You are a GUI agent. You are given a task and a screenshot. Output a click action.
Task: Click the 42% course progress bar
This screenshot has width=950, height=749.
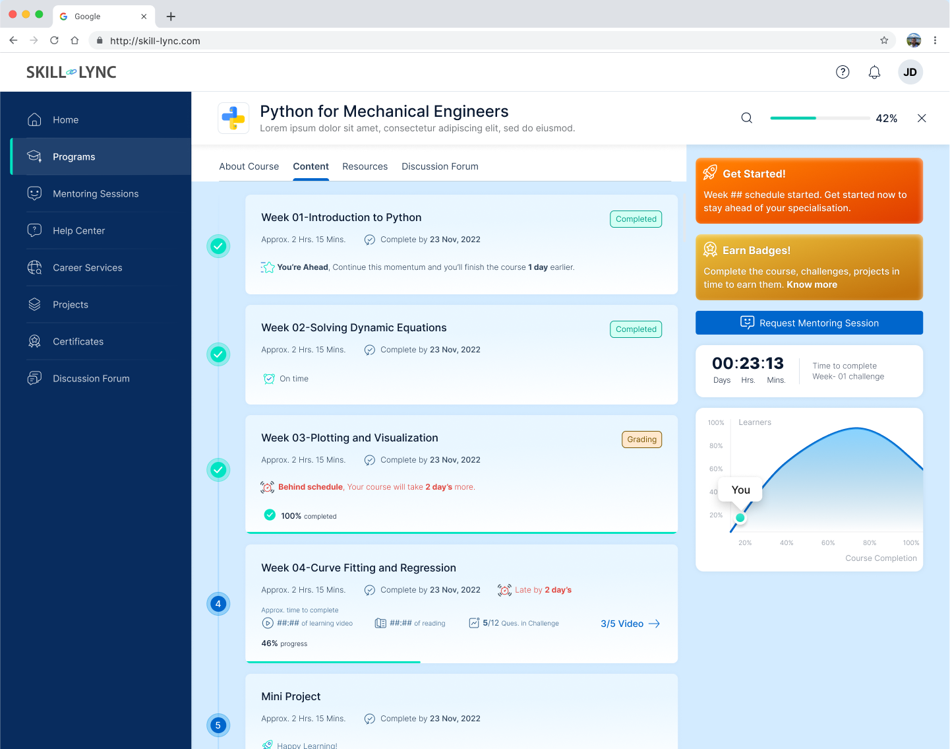[819, 118]
